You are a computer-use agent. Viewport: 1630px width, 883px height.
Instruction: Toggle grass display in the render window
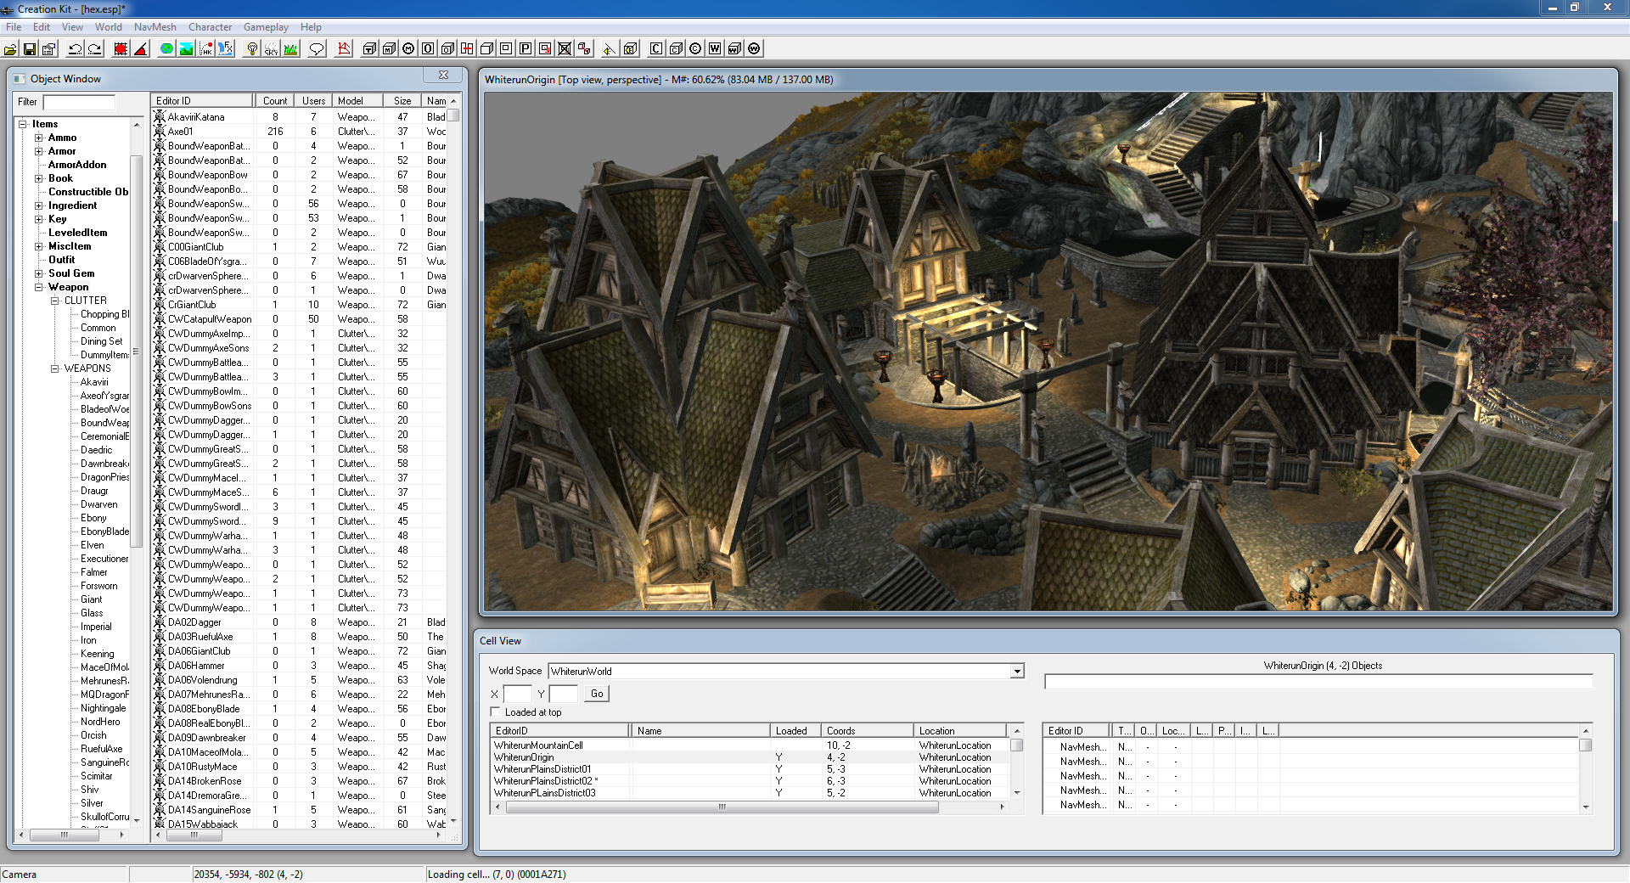tap(290, 49)
